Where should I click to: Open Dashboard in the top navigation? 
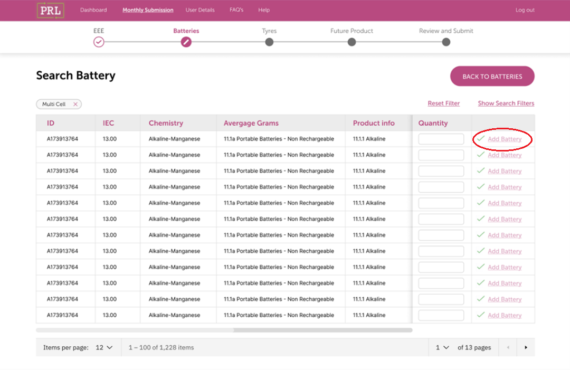coord(93,10)
